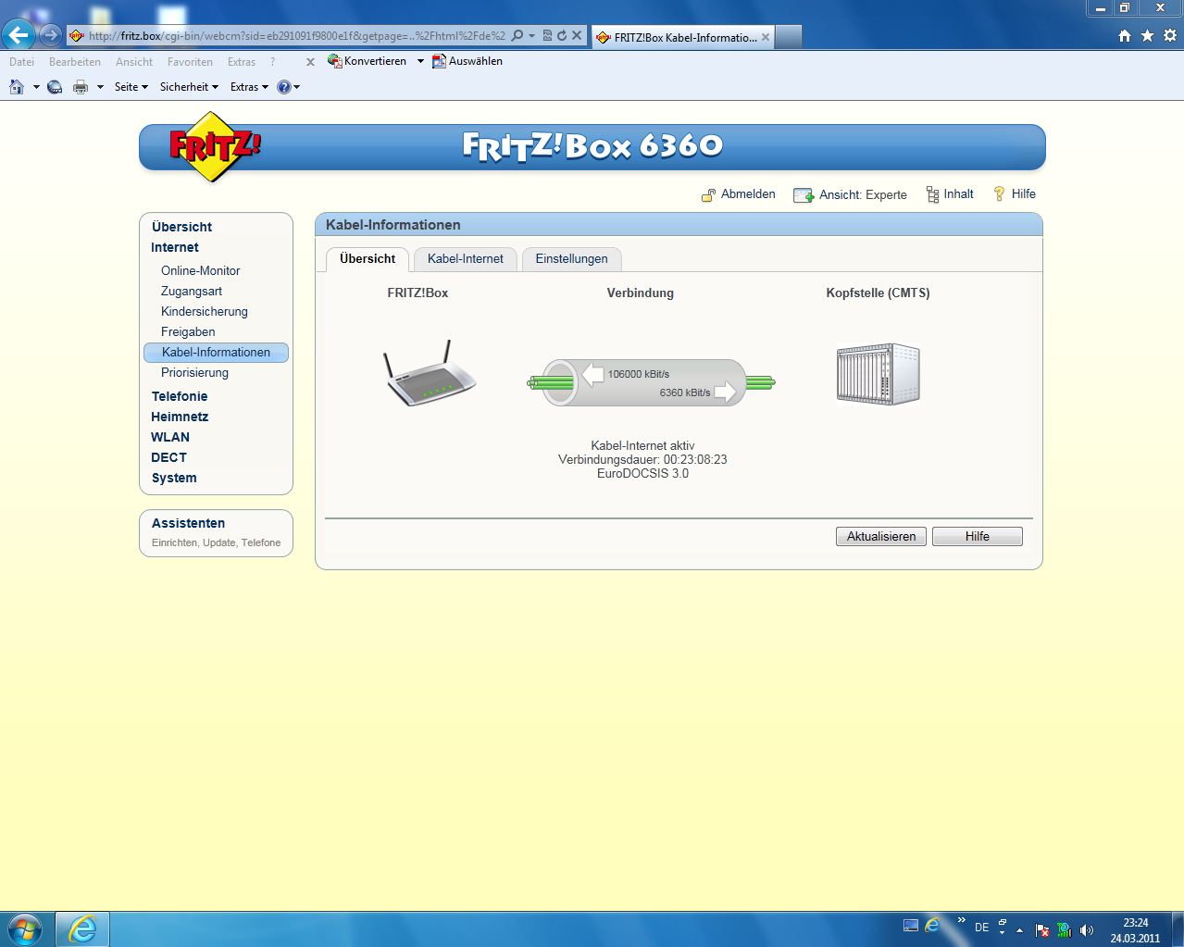The image size is (1184, 947).
Task: Open Priorisierung in the sidebar
Action: click(194, 373)
